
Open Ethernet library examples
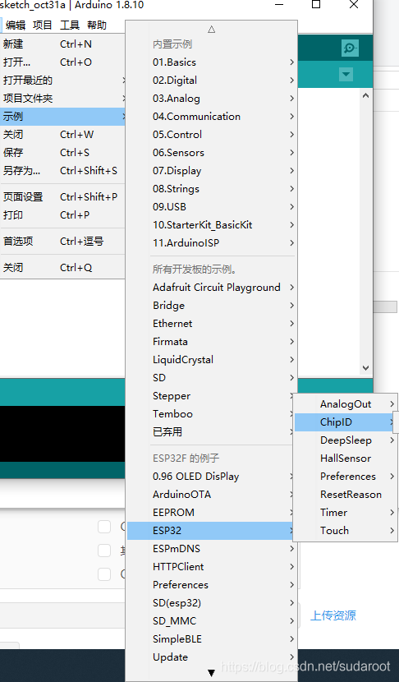coord(212,324)
